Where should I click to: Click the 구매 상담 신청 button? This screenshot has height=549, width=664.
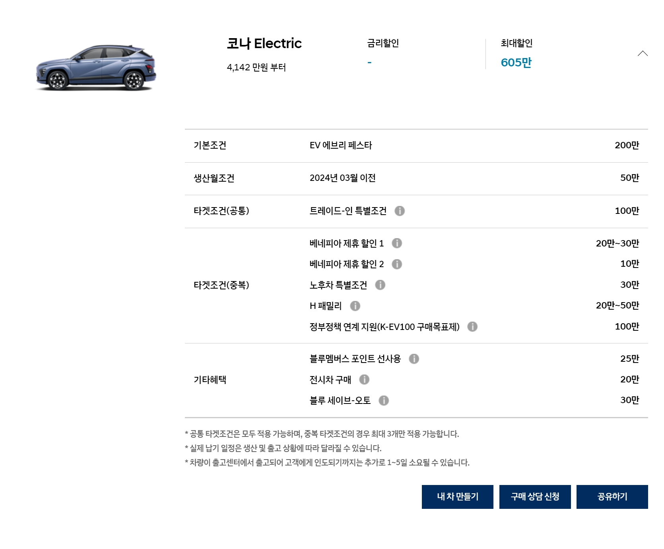click(x=535, y=497)
